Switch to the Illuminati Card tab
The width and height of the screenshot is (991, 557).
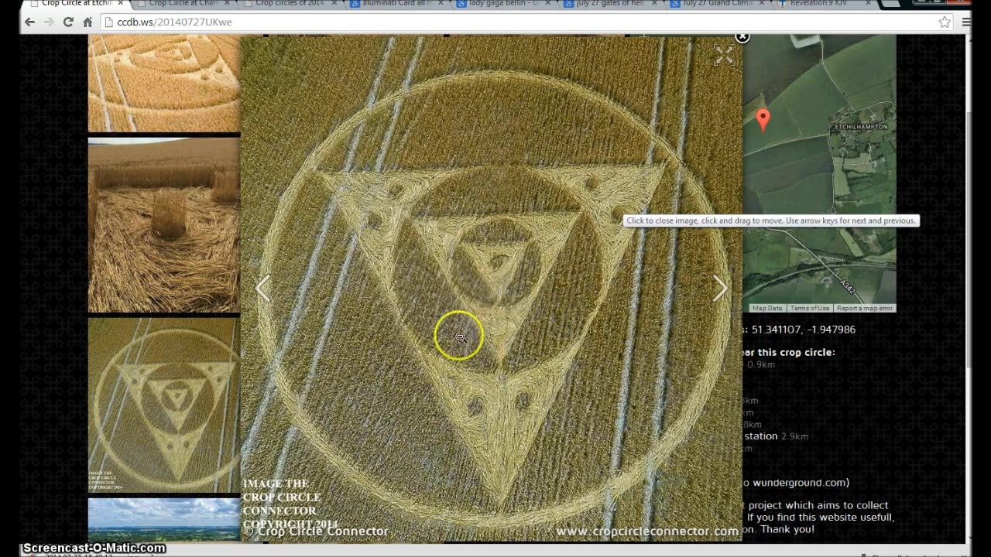[396, 4]
